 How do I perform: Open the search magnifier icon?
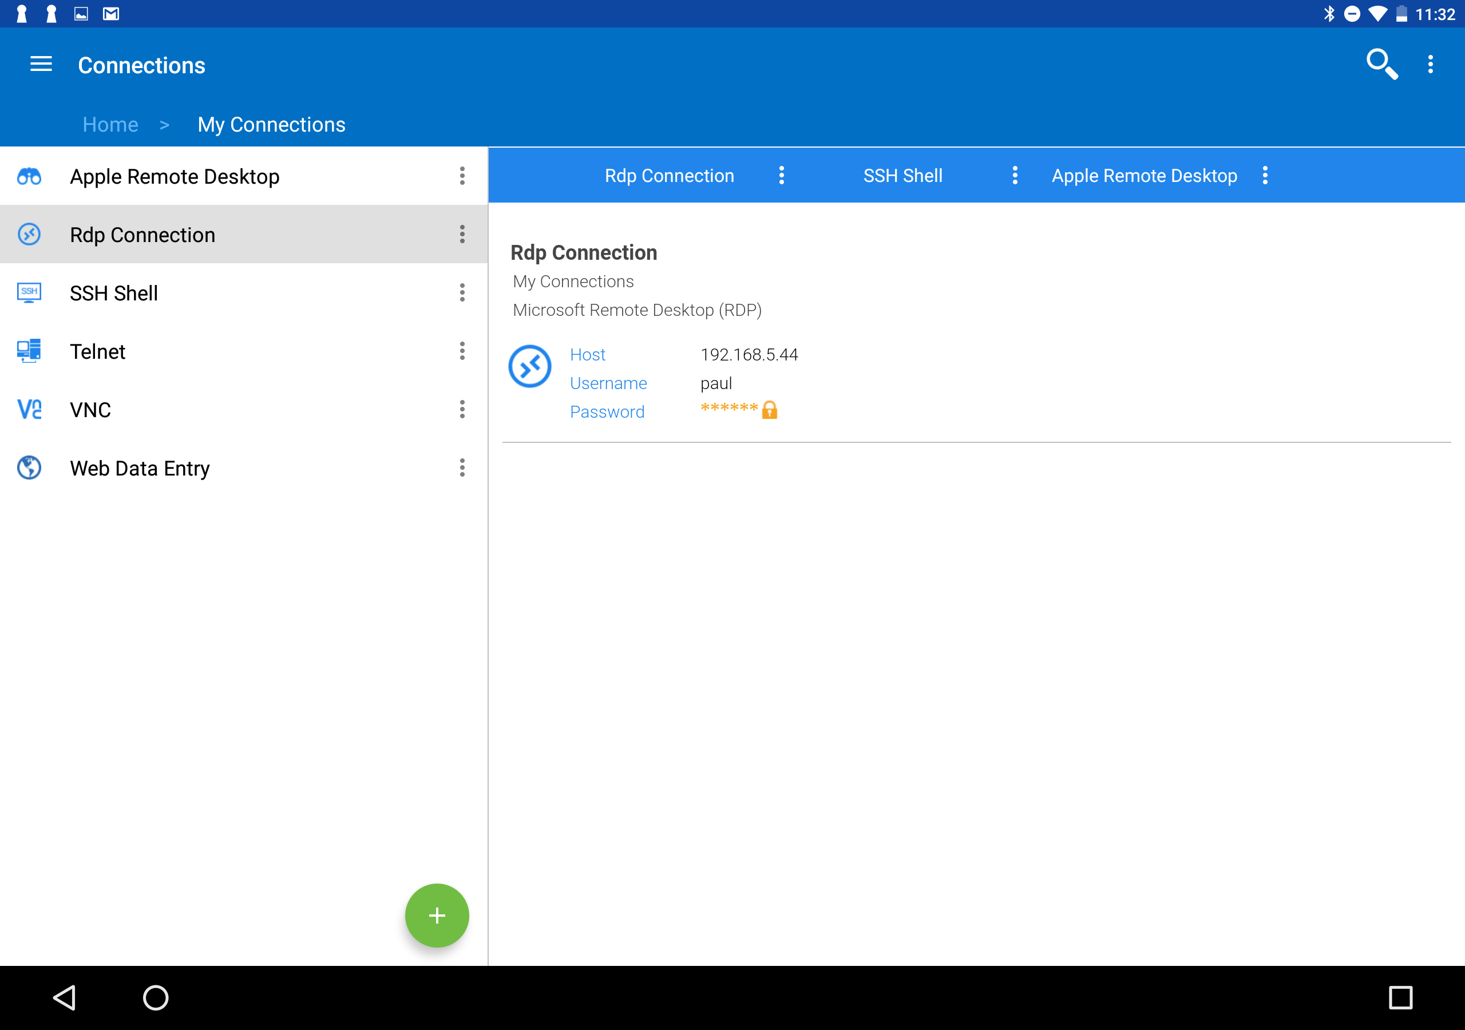1382,65
